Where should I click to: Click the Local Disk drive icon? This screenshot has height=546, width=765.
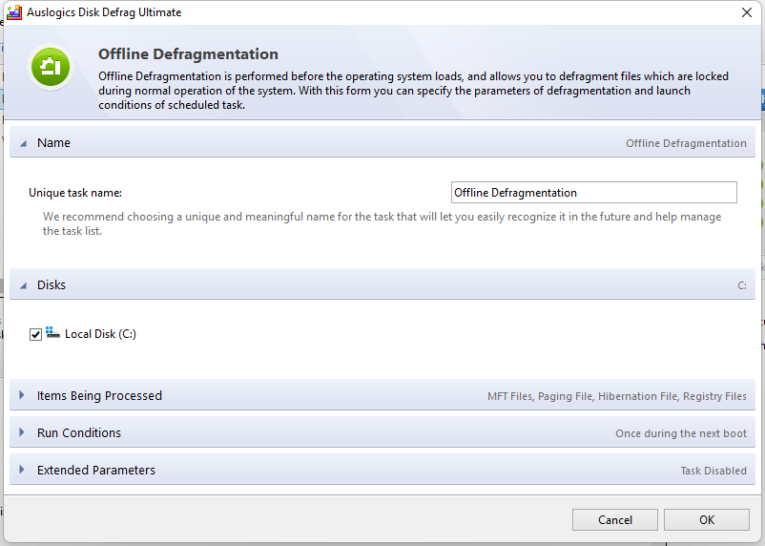(x=52, y=333)
